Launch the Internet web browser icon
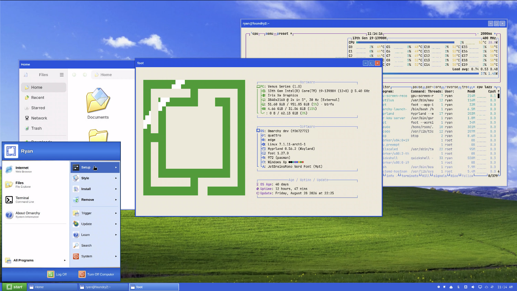 pyautogui.click(x=9, y=169)
